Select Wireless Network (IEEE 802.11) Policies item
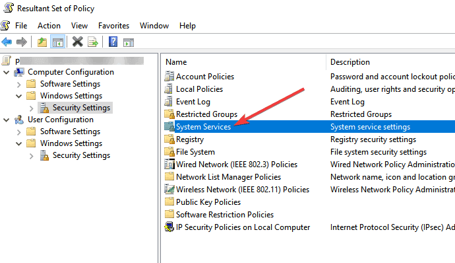The image size is (455, 263). pos(242,190)
